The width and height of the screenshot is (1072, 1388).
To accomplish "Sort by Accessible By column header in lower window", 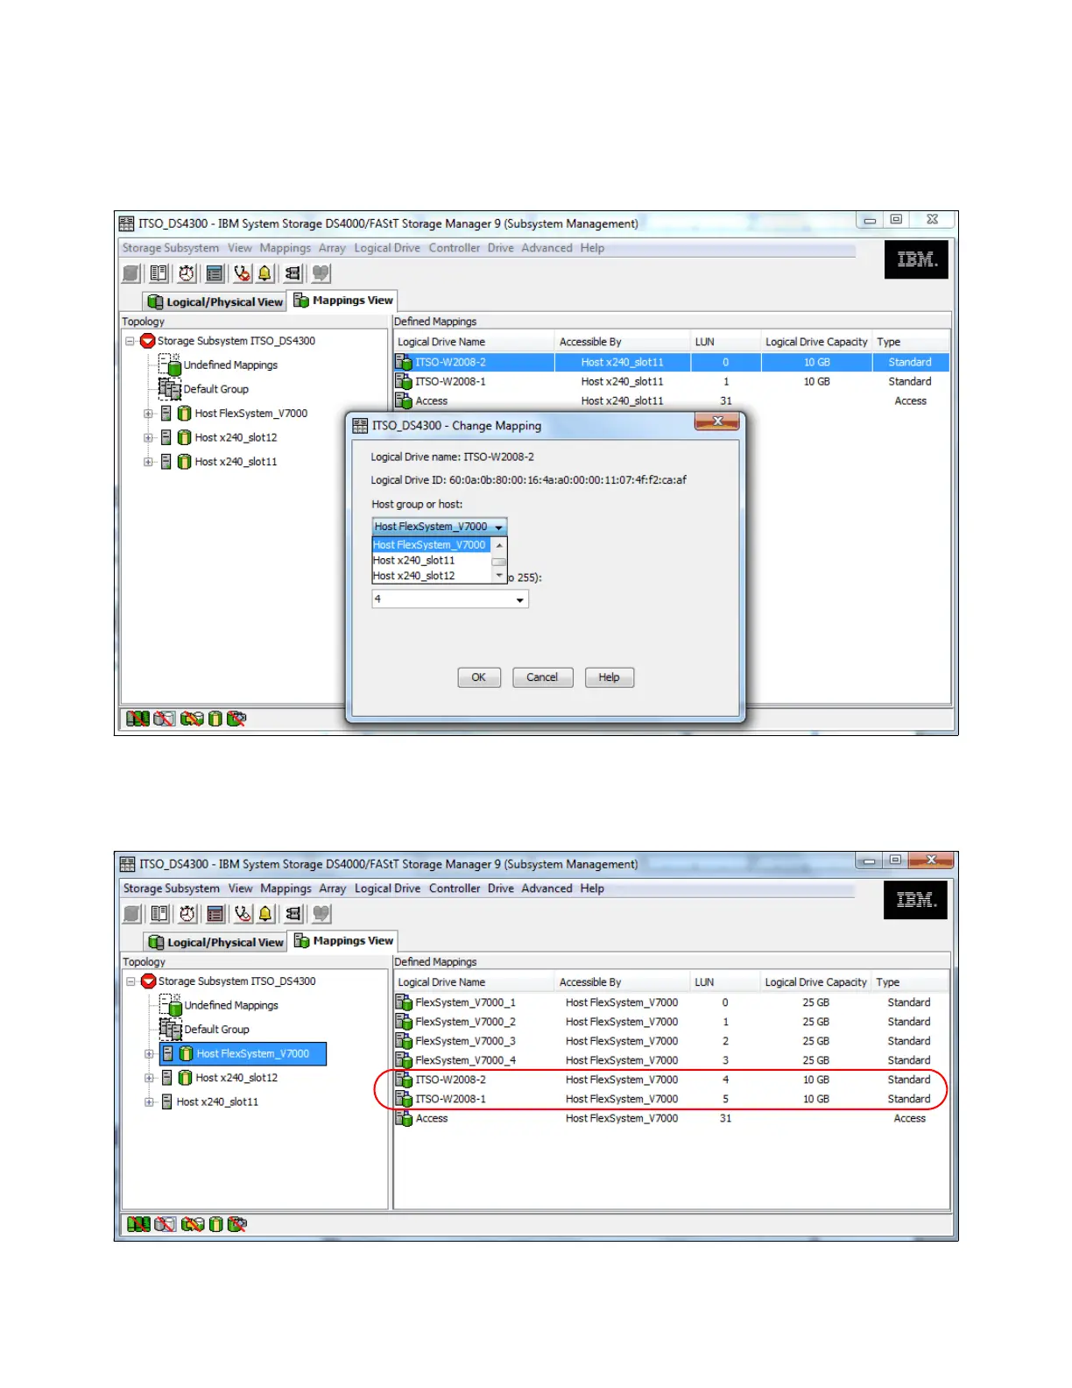I will [x=622, y=982].
